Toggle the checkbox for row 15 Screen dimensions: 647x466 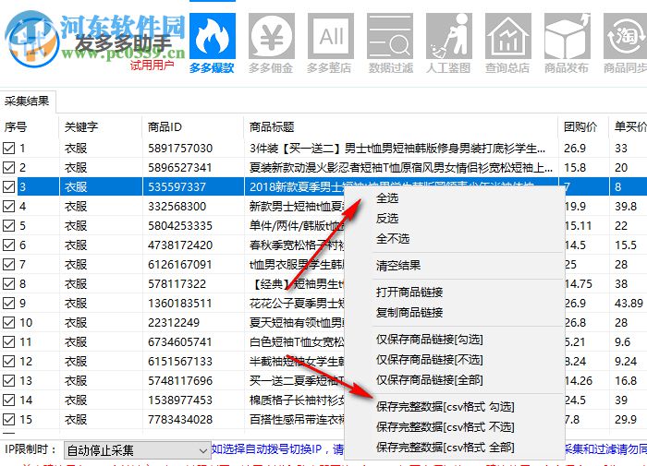click(8, 419)
